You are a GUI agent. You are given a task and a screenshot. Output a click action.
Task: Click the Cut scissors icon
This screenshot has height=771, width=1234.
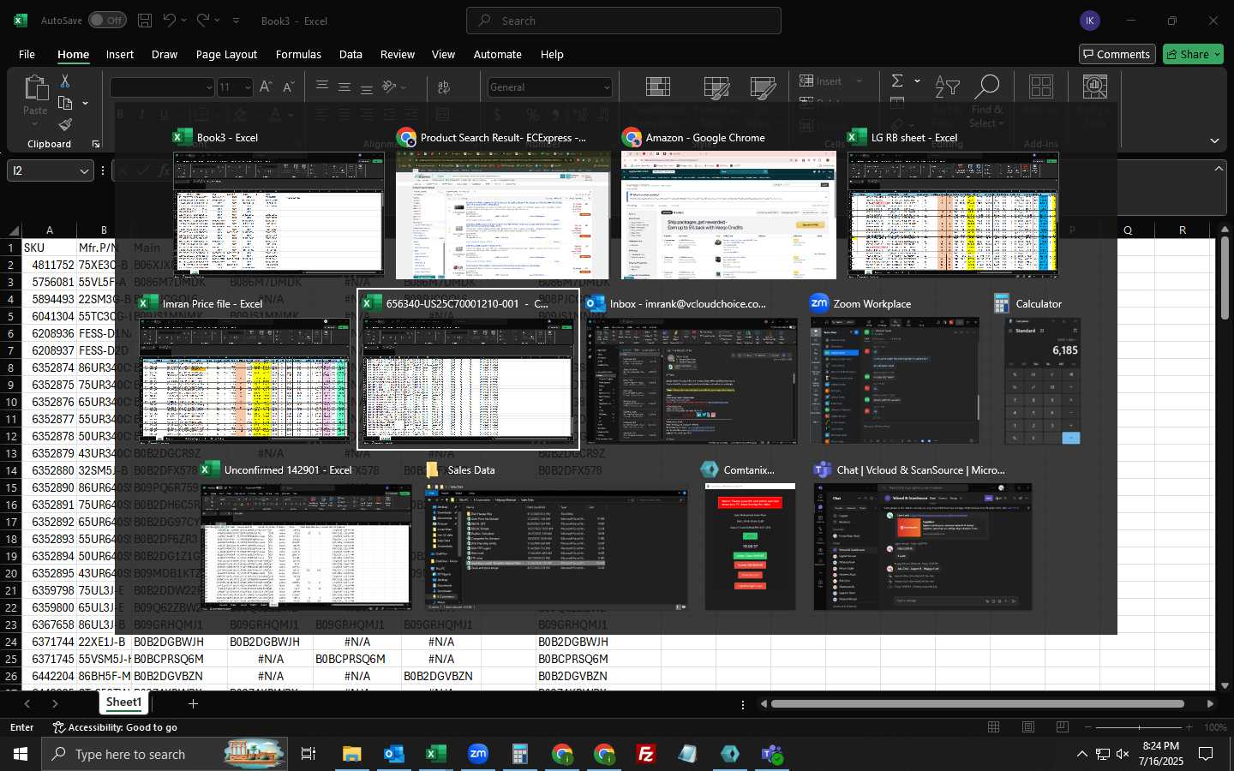(x=65, y=81)
